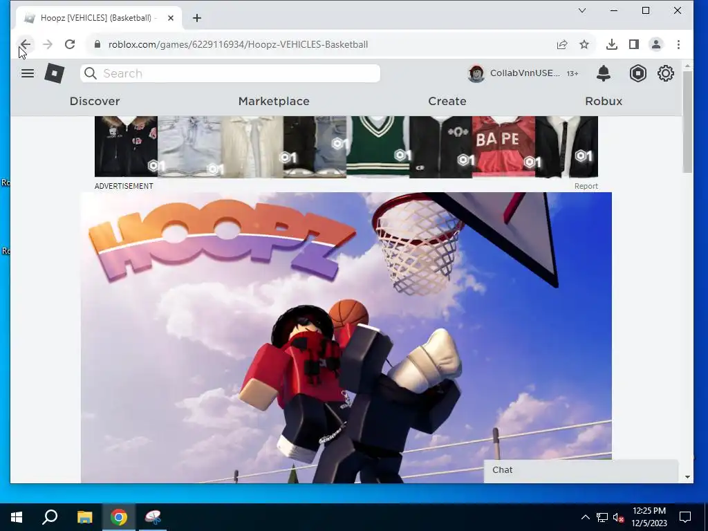Click the green varsity sweater ad image
Screen dimensions: 708x531
click(378, 147)
